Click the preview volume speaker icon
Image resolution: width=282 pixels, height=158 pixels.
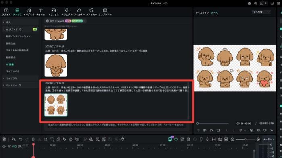[265, 130]
